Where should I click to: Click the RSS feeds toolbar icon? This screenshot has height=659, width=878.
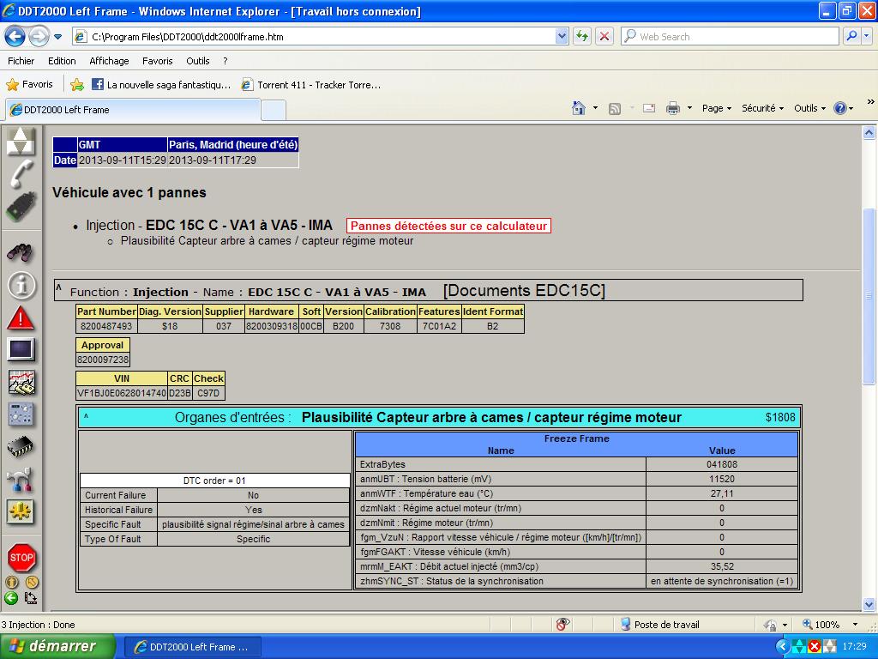614,109
